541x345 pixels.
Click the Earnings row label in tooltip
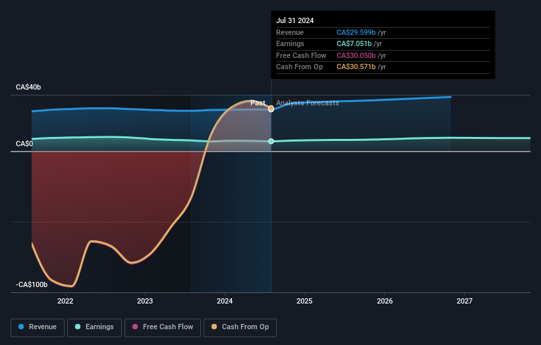tap(290, 43)
